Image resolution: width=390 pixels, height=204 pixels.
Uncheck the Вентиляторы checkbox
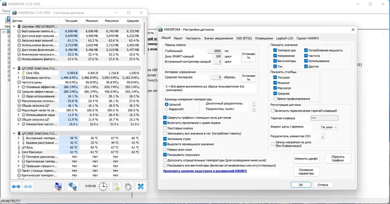click(x=275, y=61)
